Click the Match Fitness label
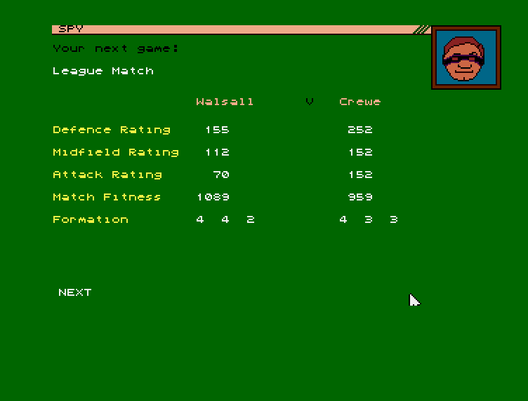 click(x=107, y=197)
